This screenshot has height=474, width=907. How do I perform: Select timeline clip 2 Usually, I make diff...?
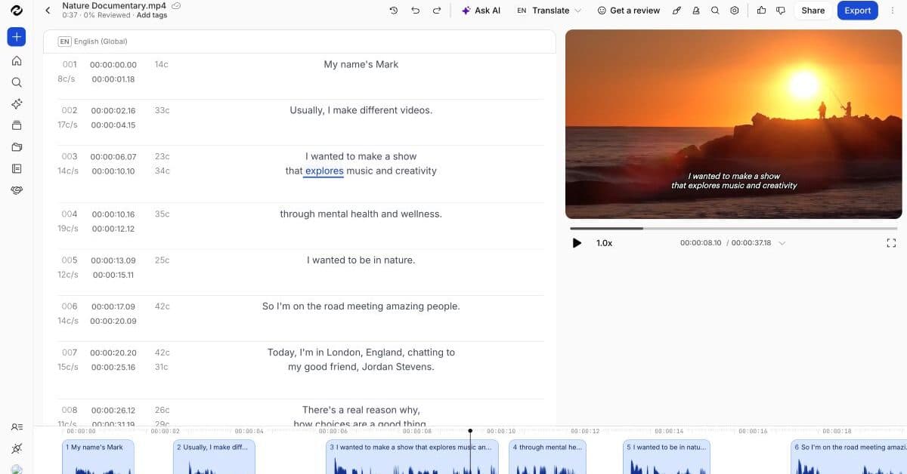215,457
